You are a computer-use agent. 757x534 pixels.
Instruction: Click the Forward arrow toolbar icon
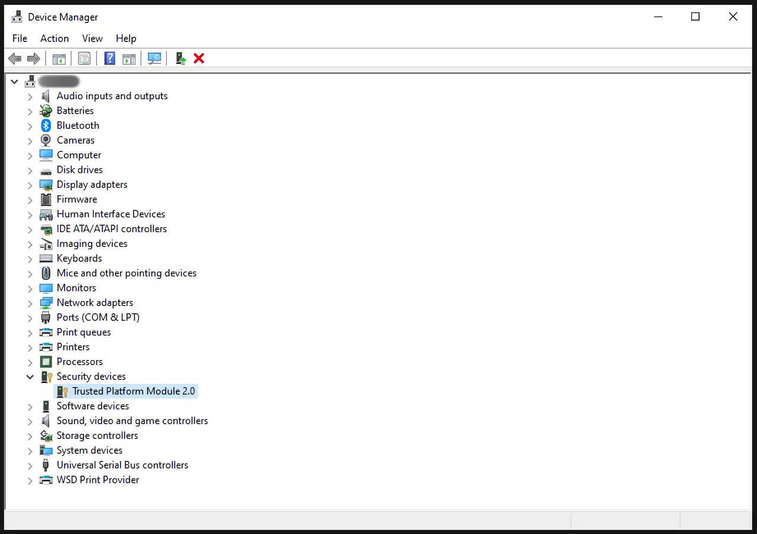point(34,58)
